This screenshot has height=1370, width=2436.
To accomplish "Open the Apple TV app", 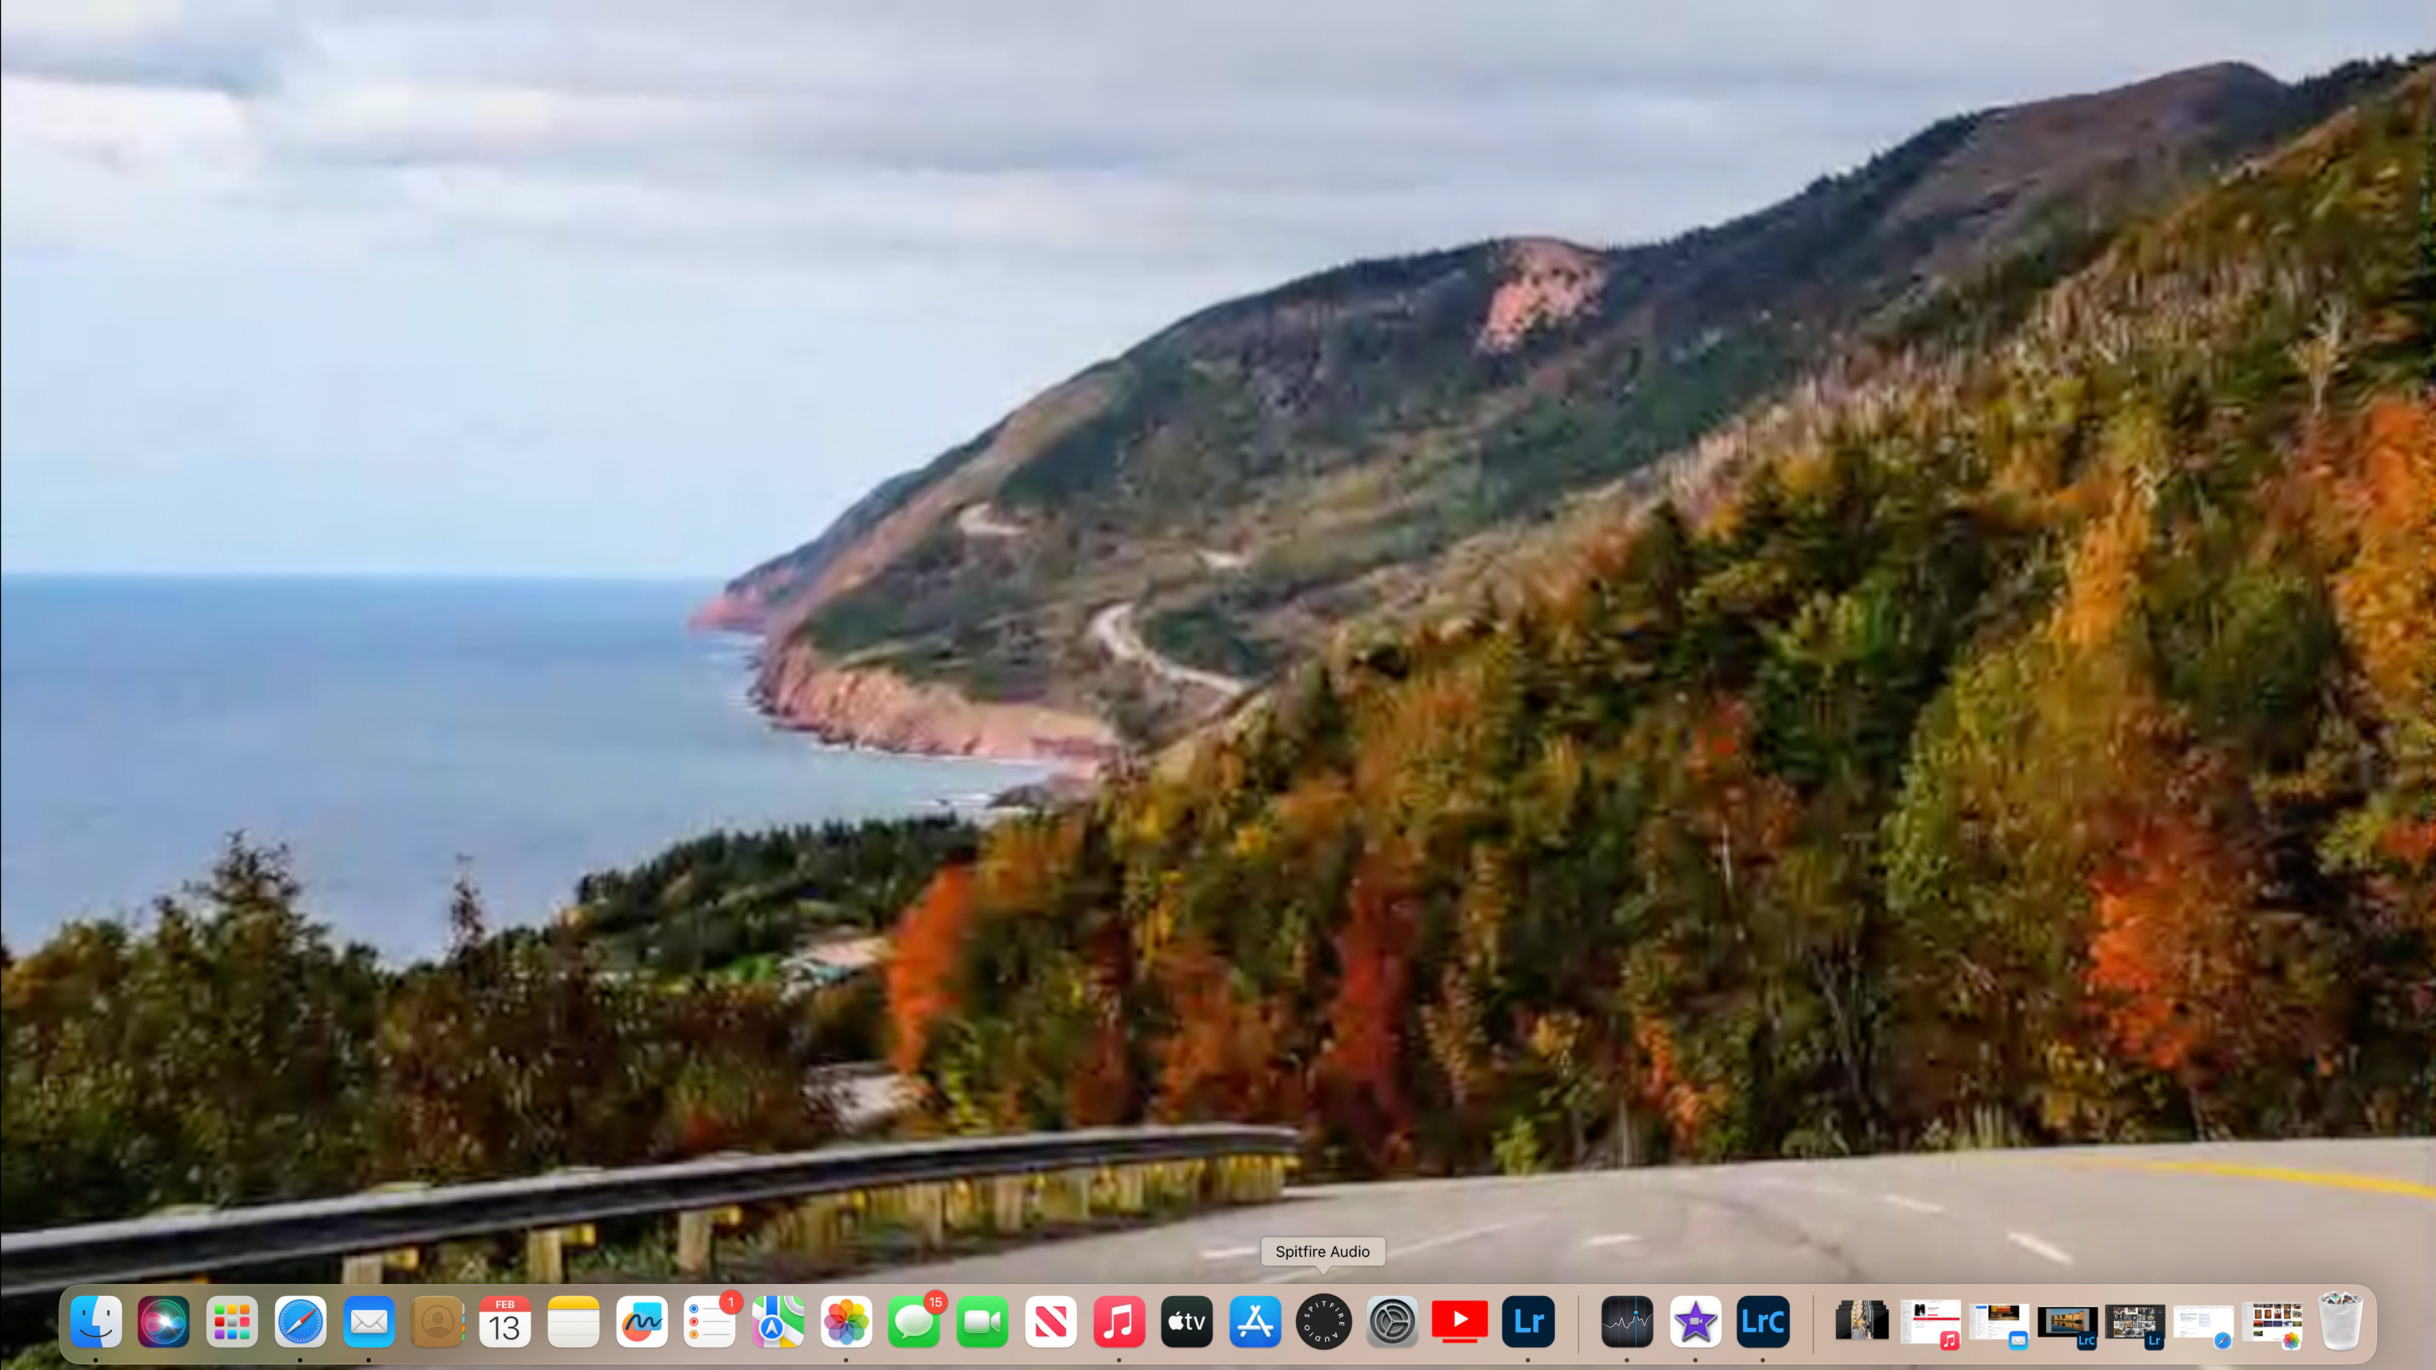I will click(1187, 1321).
